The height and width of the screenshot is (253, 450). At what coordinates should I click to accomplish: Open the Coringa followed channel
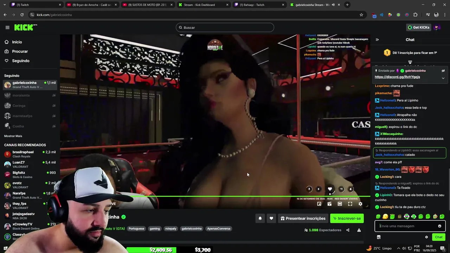[30, 105]
